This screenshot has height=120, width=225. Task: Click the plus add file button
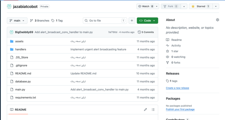tap(132, 21)
